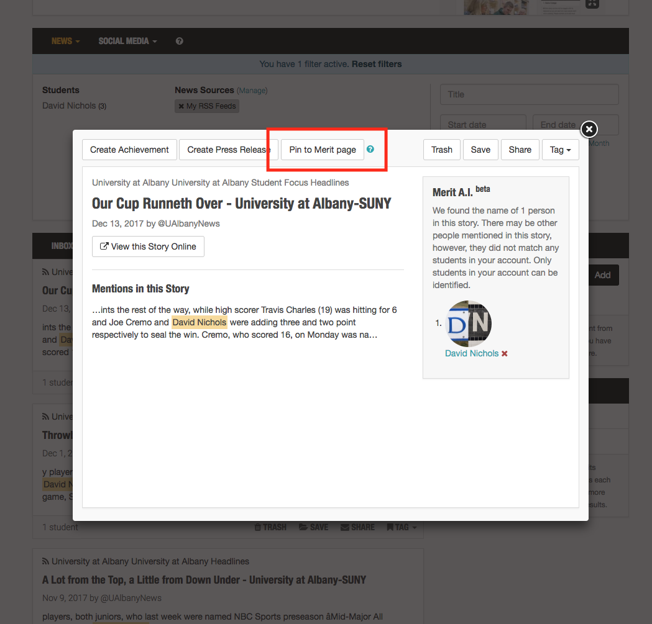Viewport: 652px width, 624px height.
Task: Click the TRASH icon in the background story card
Action: (270, 527)
